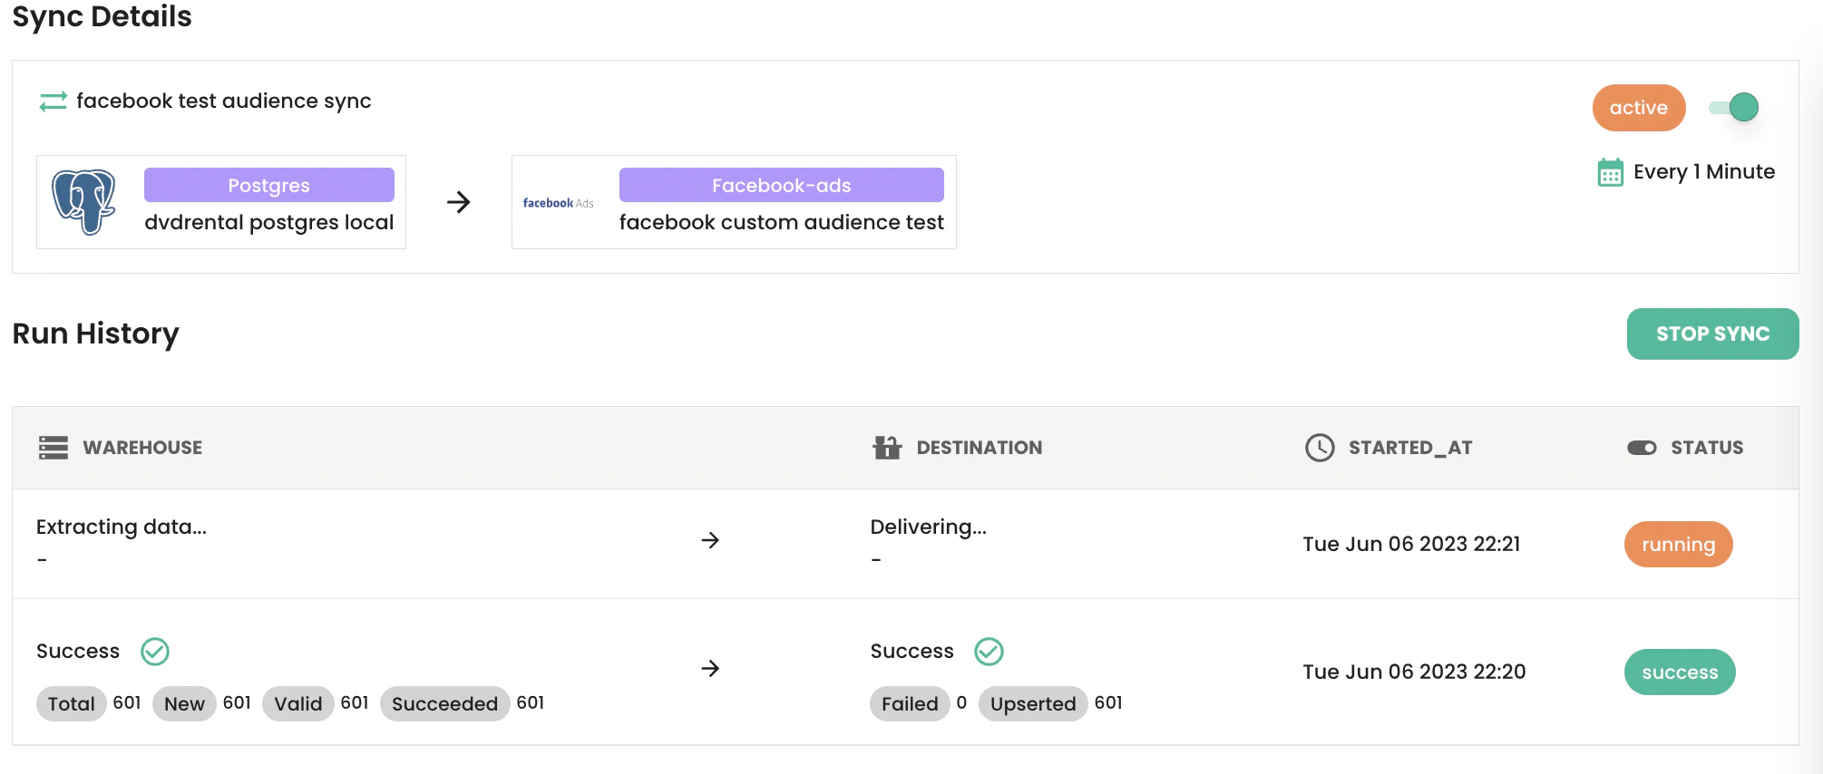
Task: Click the facebook Ads logo
Action: point(558,203)
